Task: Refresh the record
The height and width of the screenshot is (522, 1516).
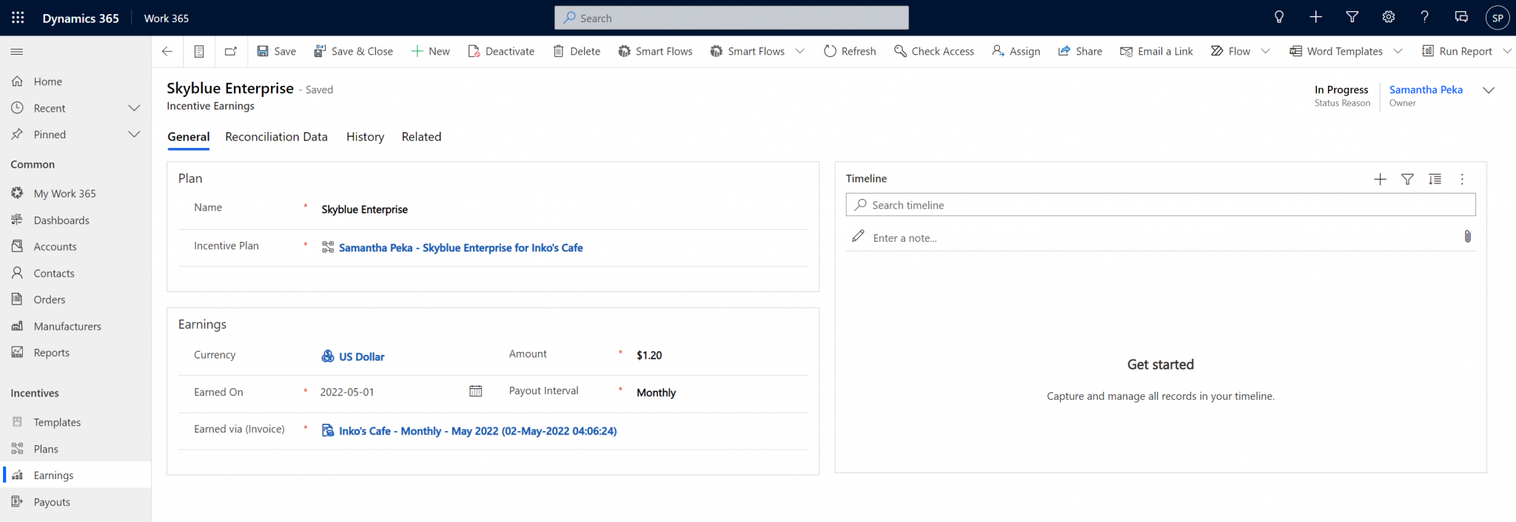Action: tap(850, 51)
